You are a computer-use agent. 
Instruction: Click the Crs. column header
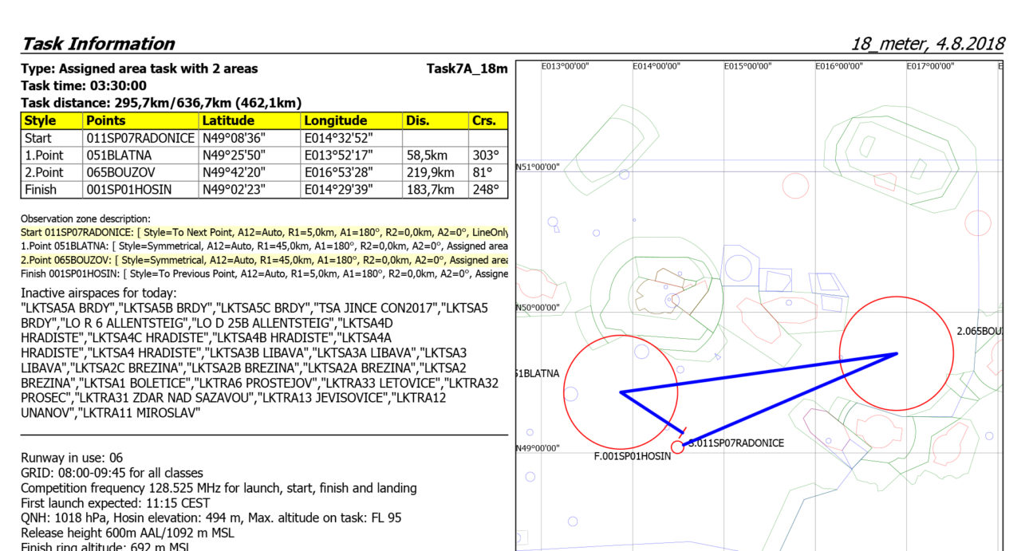click(x=483, y=121)
